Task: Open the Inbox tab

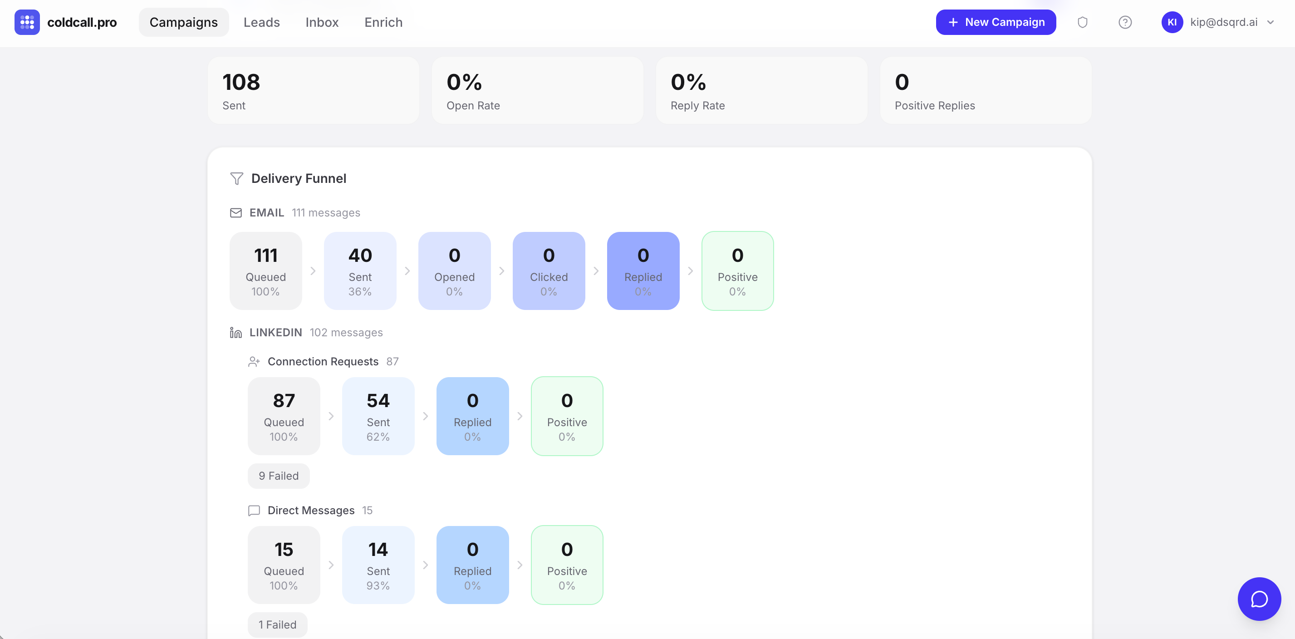Action: (x=322, y=22)
